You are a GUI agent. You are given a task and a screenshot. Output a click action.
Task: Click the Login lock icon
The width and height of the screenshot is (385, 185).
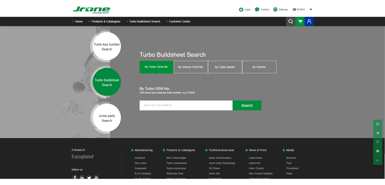click(241, 10)
